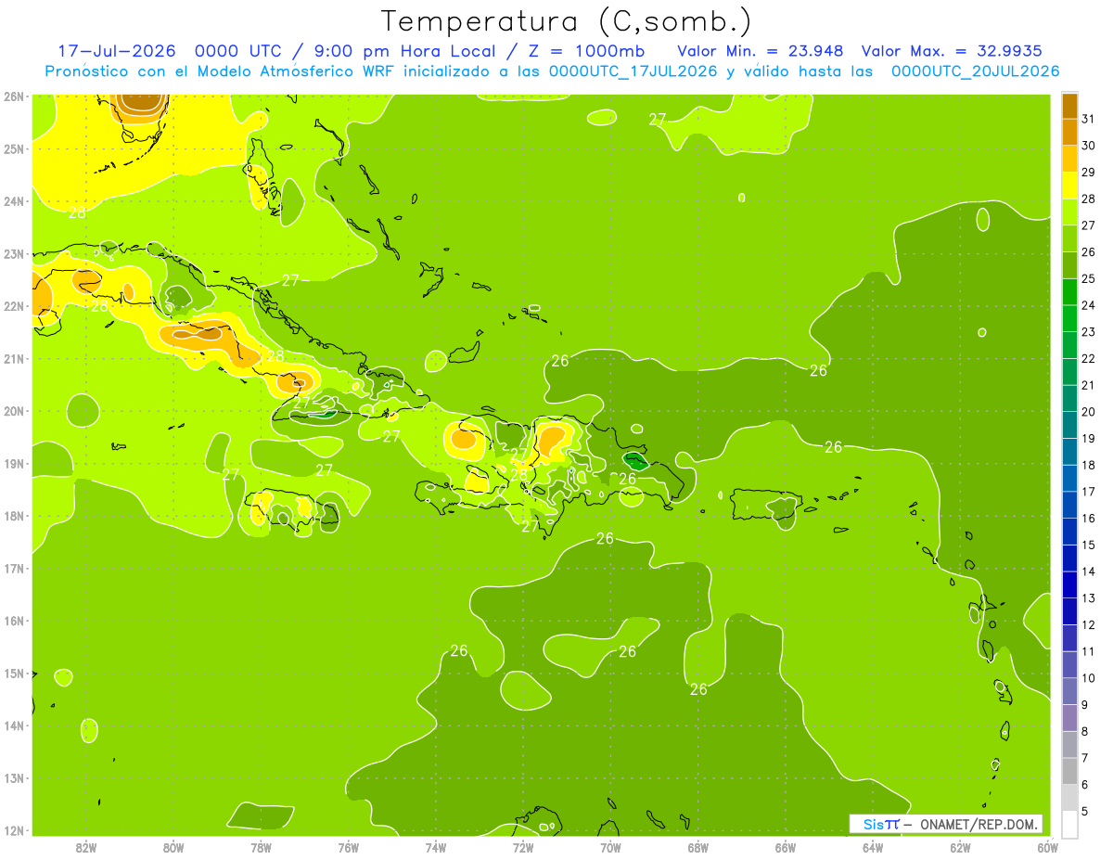The image size is (1113, 860).
Task: Click the "17N" latitude axis label
Action: pyautogui.click(x=14, y=569)
